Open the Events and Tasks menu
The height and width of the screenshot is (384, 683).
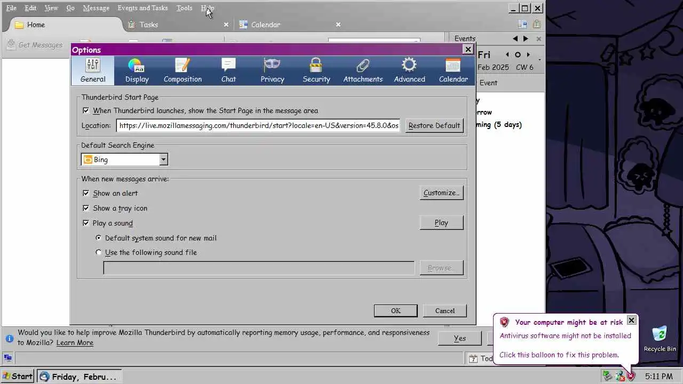tap(142, 8)
